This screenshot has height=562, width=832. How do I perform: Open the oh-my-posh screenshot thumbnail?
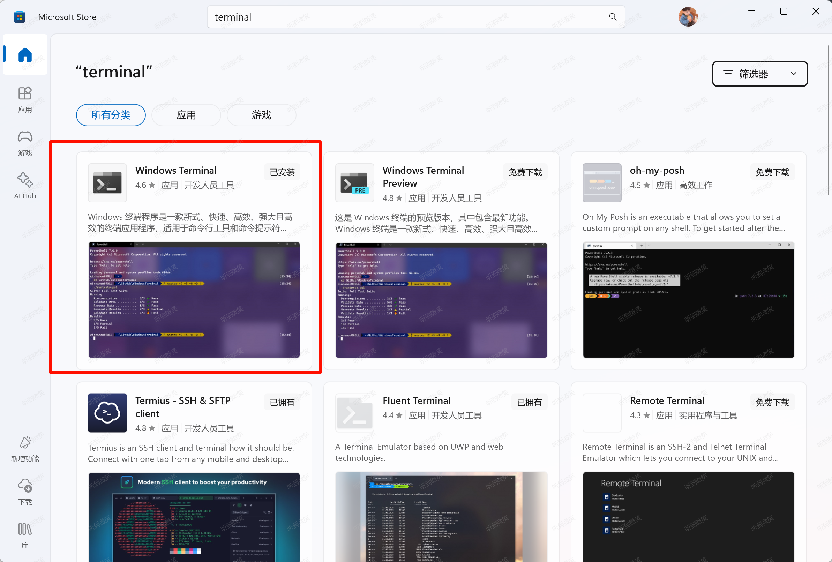click(x=688, y=300)
